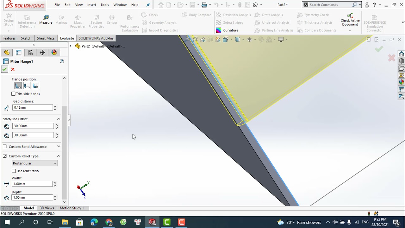Open the Print dropdown arrow

210,5
